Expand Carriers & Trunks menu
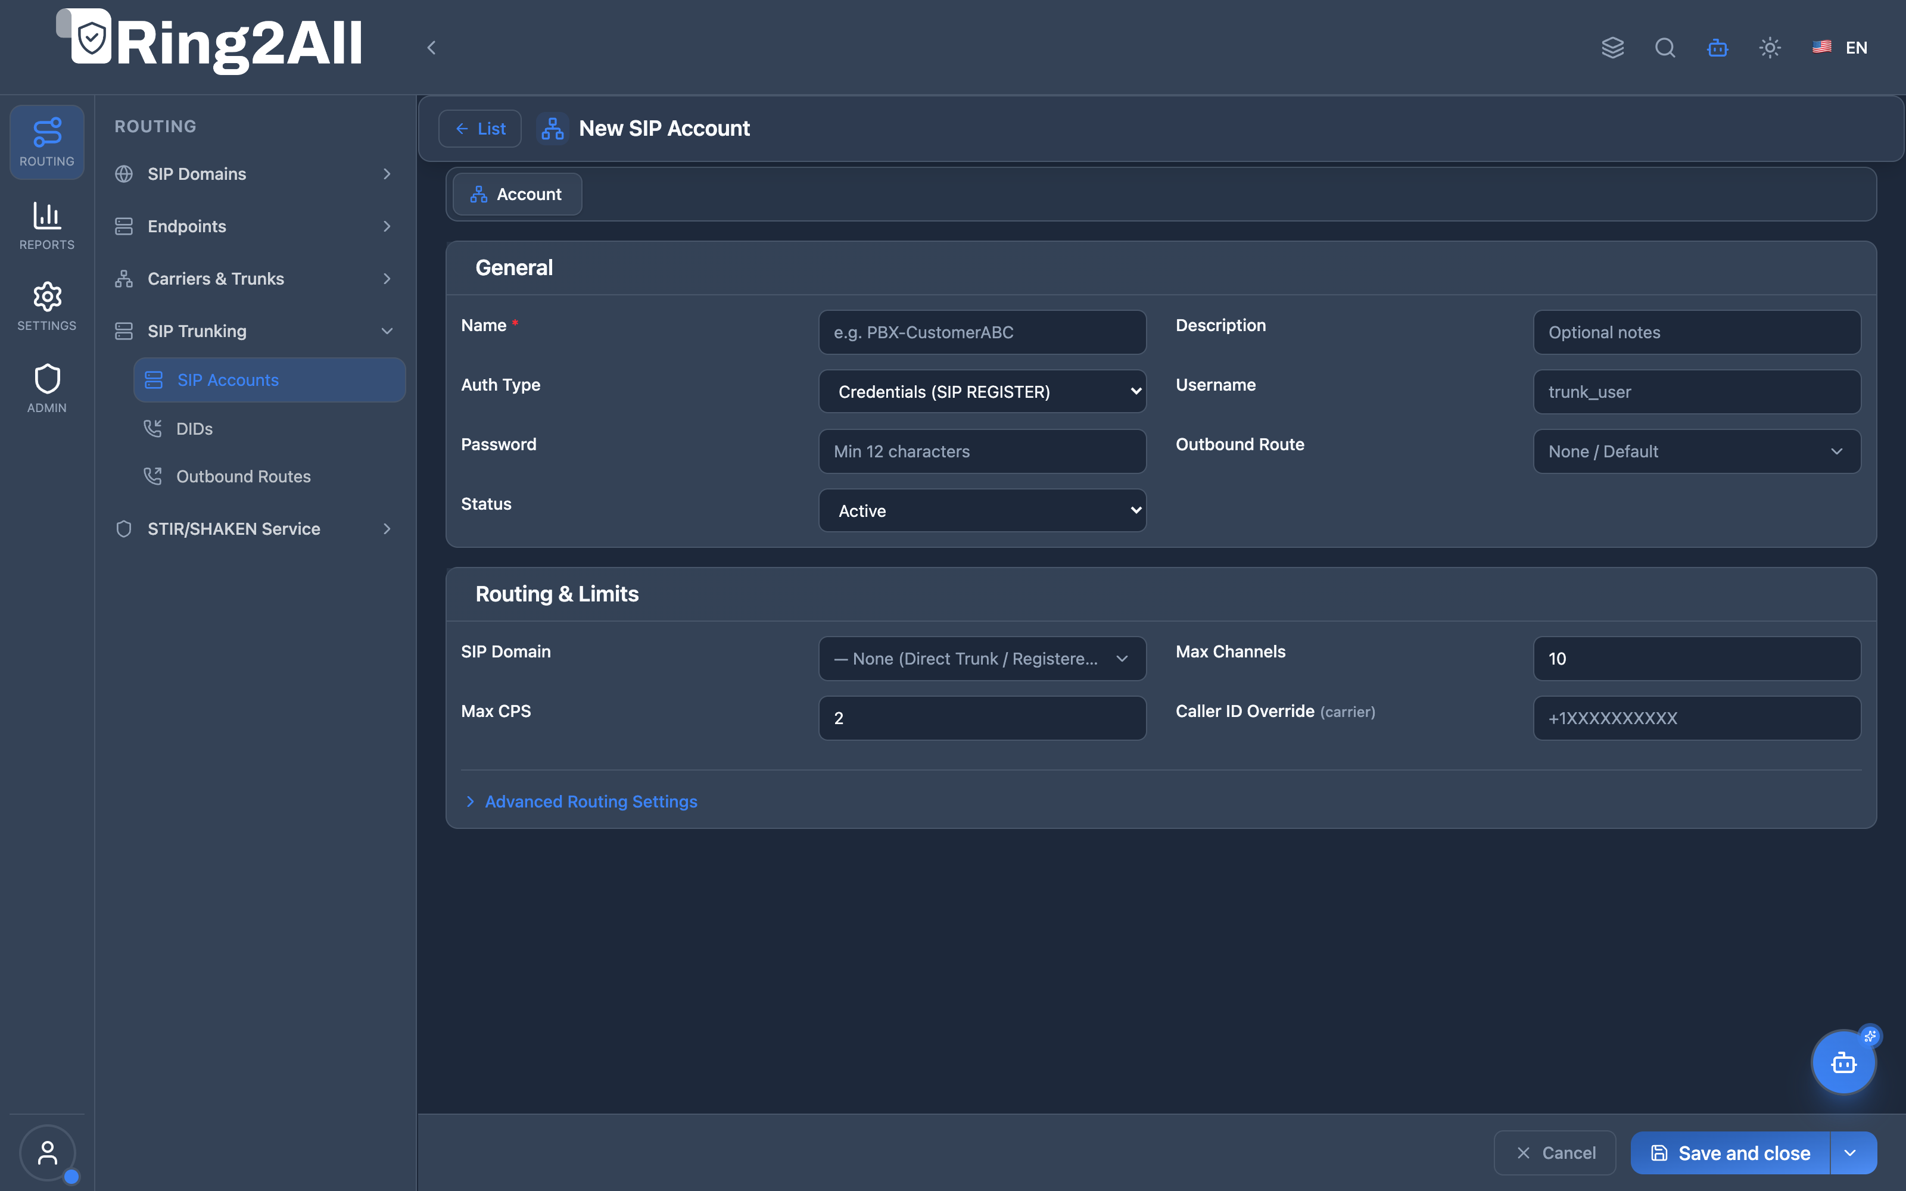This screenshot has width=1906, height=1191. coord(254,279)
